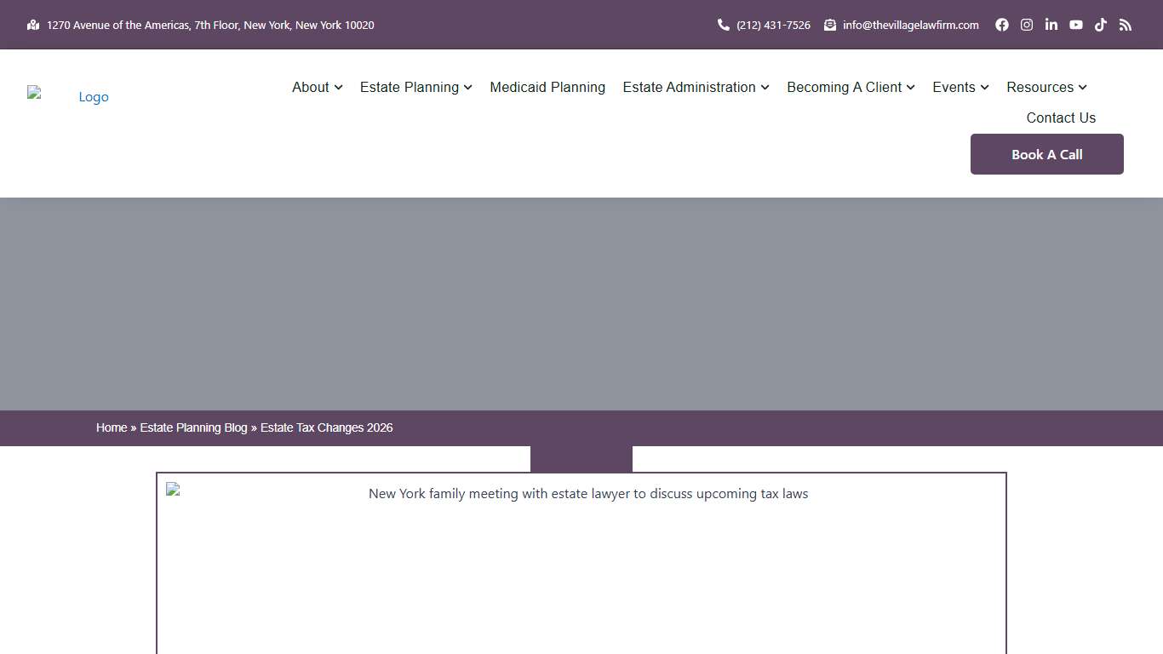This screenshot has width=1163, height=654.
Task: Expand the About dropdown menu
Action: click(x=317, y=87)
